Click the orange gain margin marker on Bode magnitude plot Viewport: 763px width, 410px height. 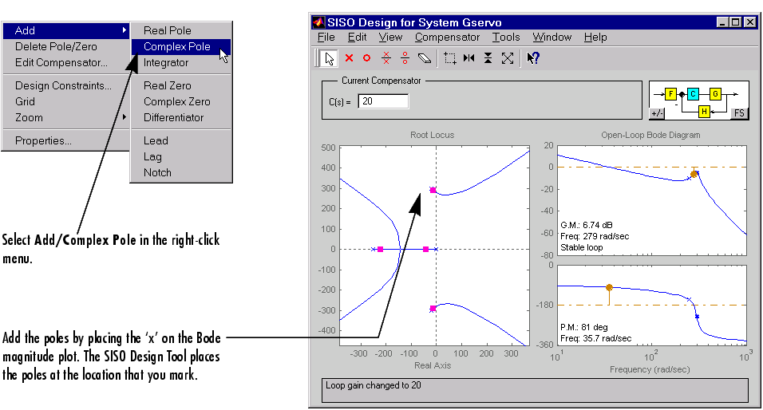(694, 174)
